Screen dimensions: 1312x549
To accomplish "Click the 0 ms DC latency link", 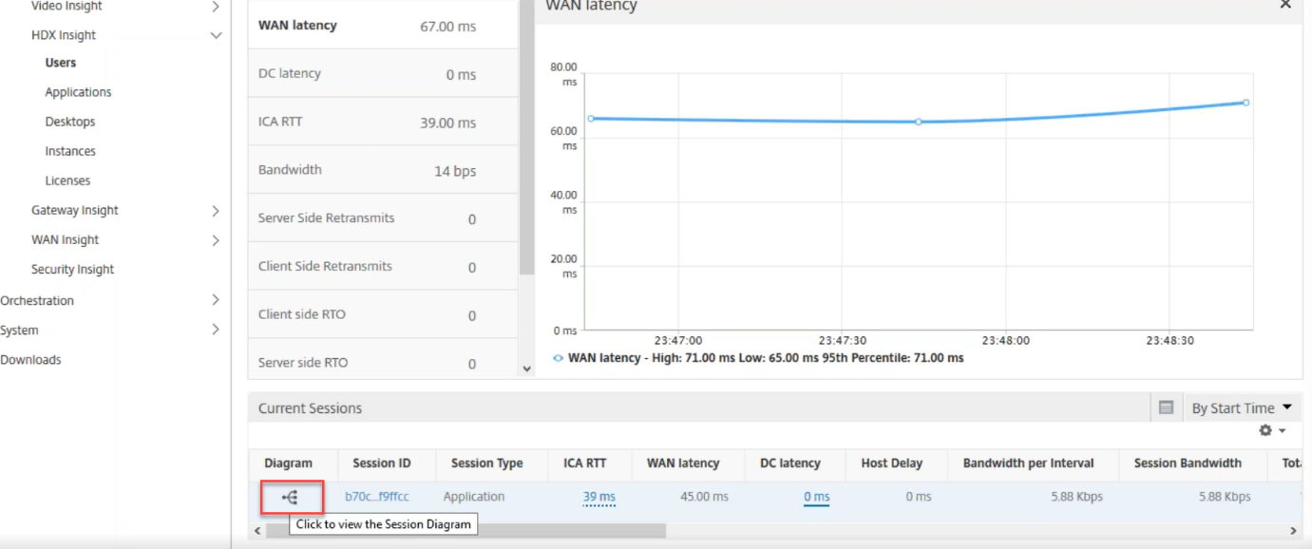I will click(x=817, y=497).
